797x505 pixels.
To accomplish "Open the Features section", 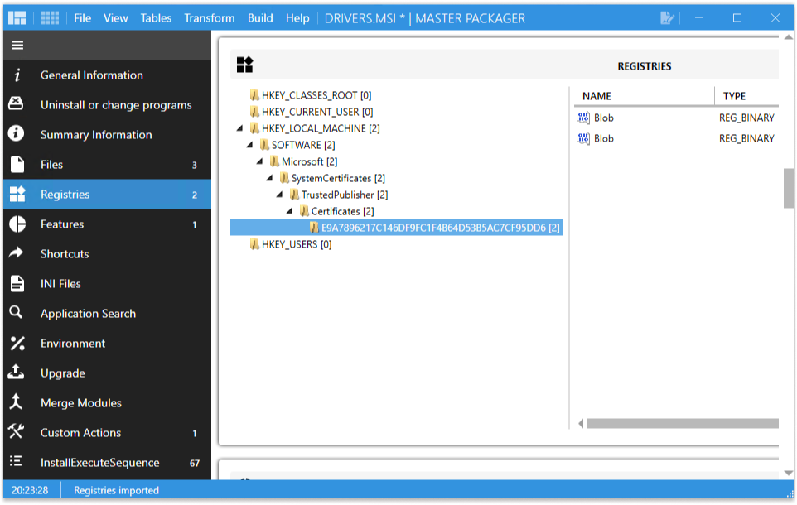I will click(x=107, y=224).
